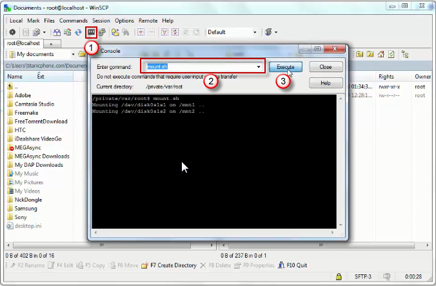436x286 pixels.
Task: Click the Keep Remote Directory up to Date icon
Action: click(79, 32)
